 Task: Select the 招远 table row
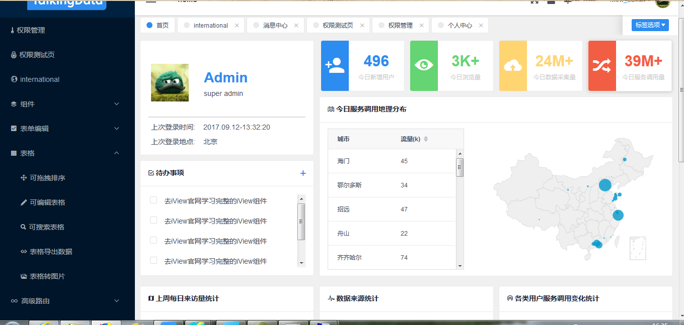pos(392,209)
